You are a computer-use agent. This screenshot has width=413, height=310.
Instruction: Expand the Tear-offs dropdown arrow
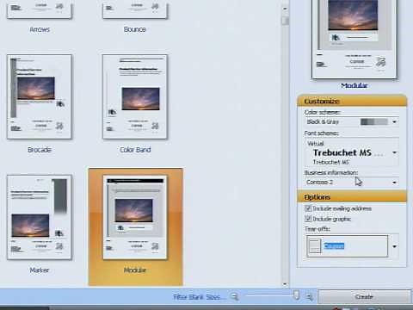click(395, 246)
